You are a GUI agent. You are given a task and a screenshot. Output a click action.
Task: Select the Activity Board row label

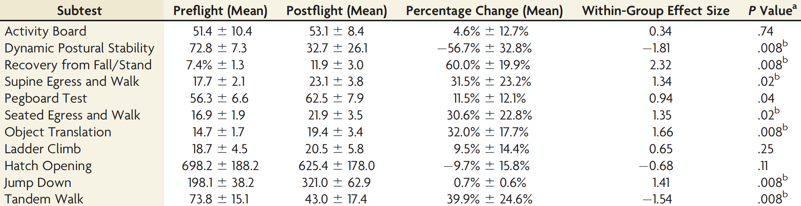[x=46, y=31]
